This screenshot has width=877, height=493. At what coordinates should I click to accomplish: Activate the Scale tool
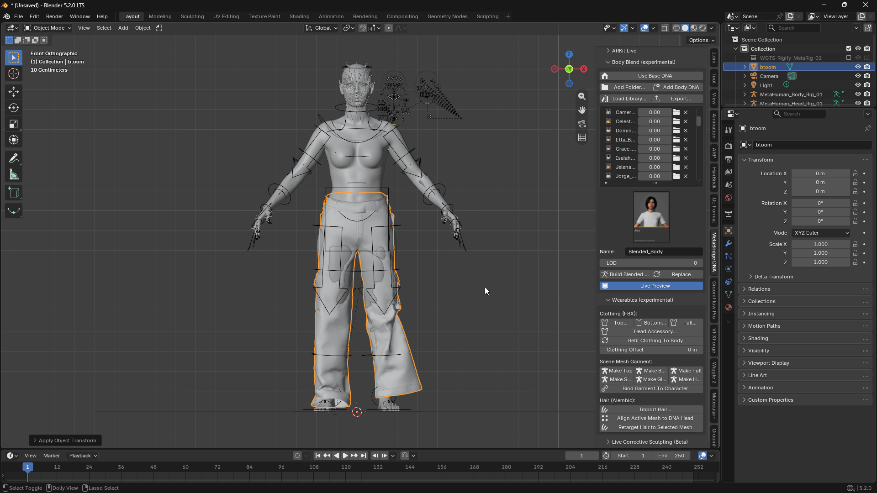pyautogui.click(x=14, y=124)
